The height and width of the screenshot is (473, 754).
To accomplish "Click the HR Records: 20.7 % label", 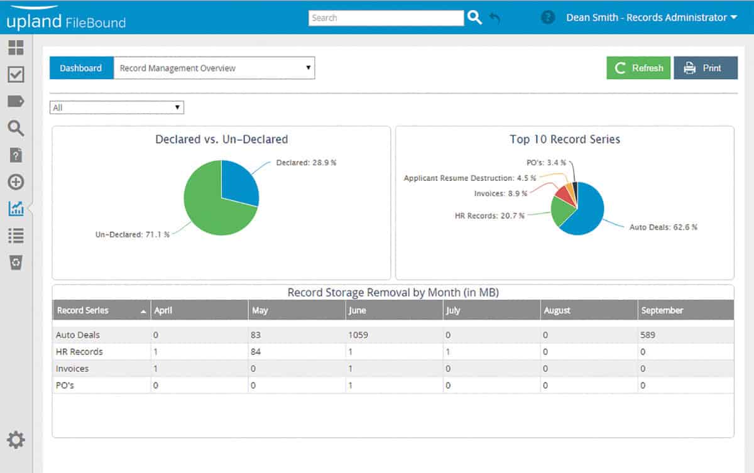I will point(489,215).
